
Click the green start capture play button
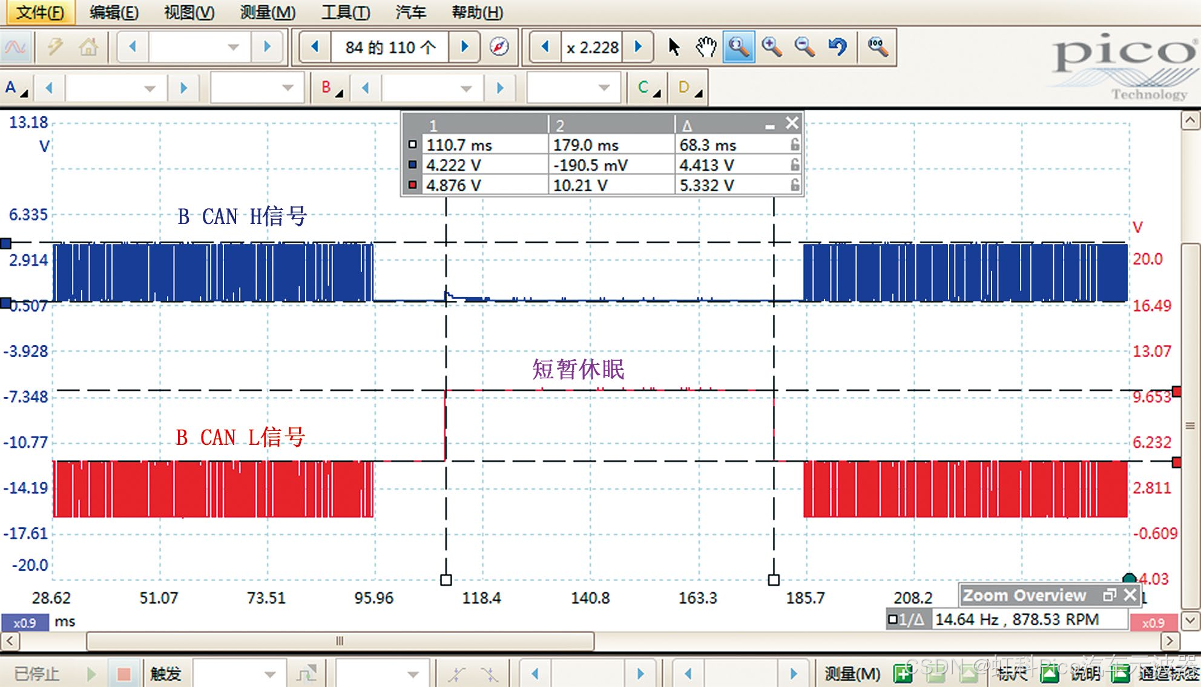(91, 674)
